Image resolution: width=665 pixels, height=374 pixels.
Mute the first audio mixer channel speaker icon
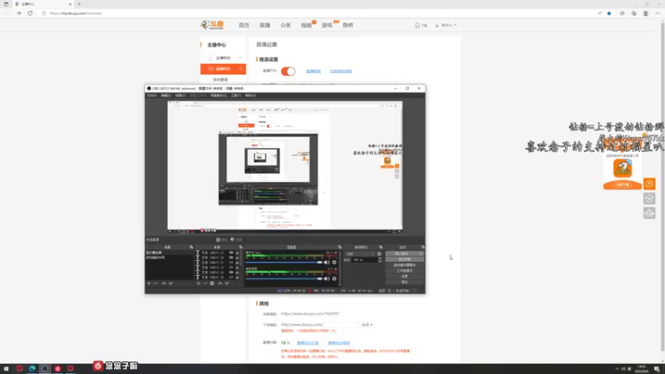pyautogui.click(x=327, y=263)
